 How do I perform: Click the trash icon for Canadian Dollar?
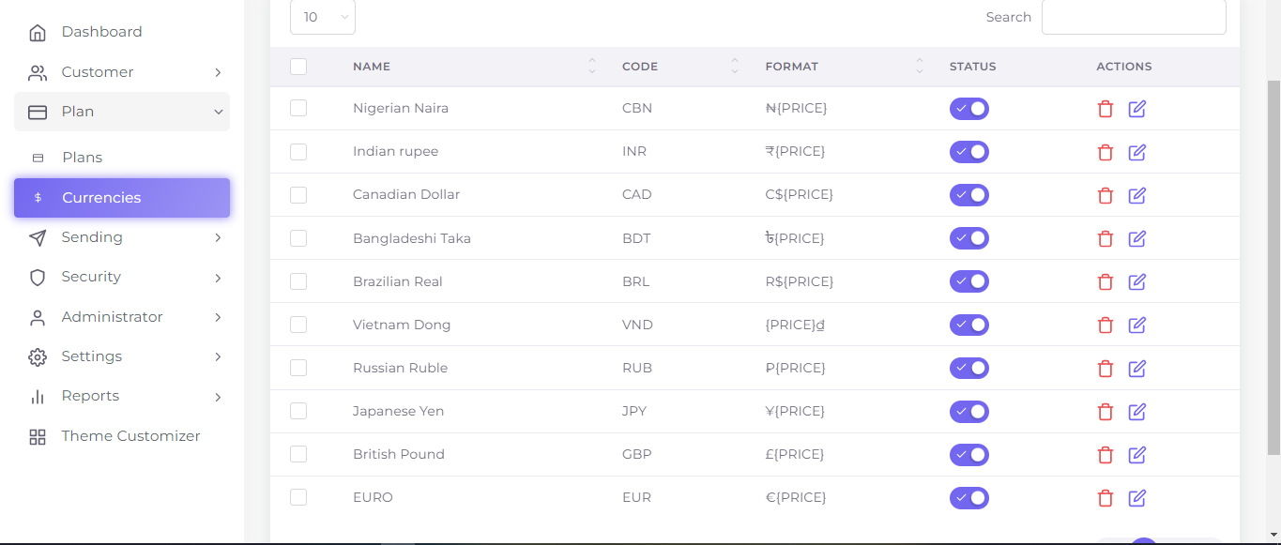pyautogui.click(x=1106, y=195)
